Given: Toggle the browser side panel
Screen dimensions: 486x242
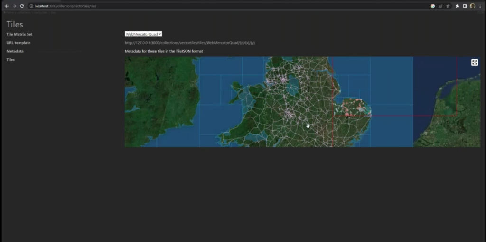Looking at the screenshot, I should (465, 6).
